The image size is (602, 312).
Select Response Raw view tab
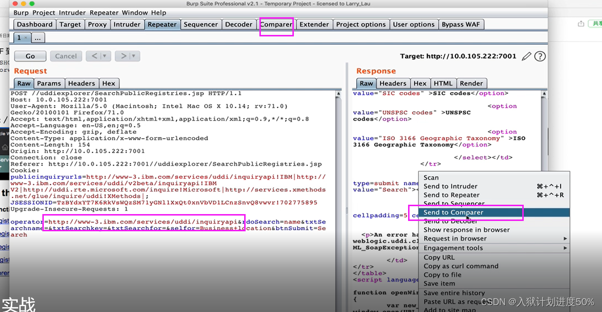click(366, 84)
